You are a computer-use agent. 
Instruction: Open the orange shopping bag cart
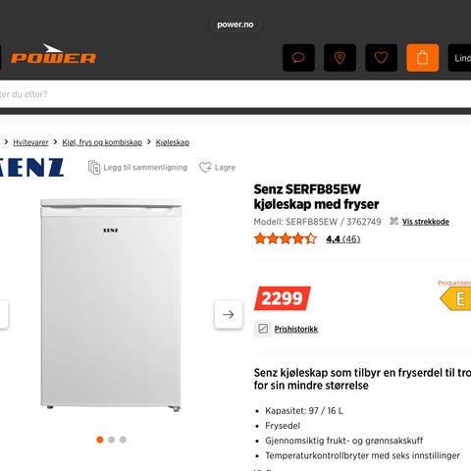pyautogui.click(x=423, y=58)
